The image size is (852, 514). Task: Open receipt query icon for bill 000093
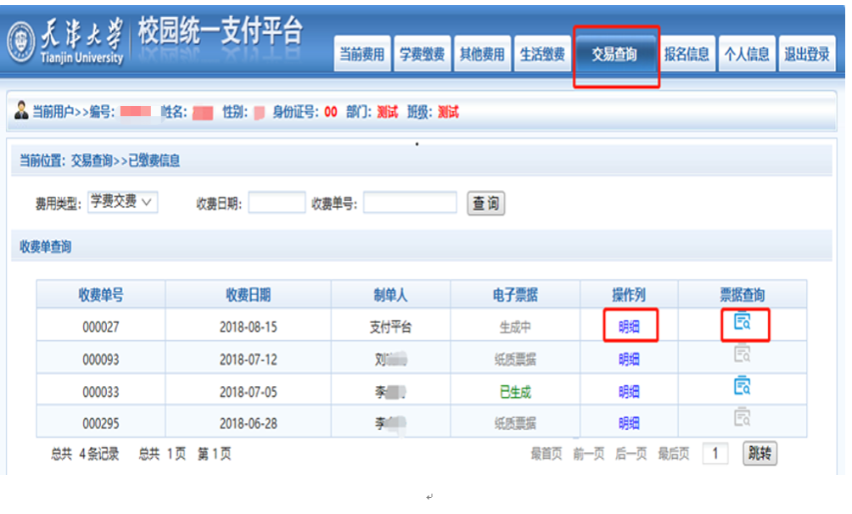[743, 355]
